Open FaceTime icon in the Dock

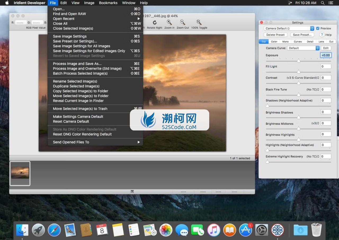tap(198, 230)
